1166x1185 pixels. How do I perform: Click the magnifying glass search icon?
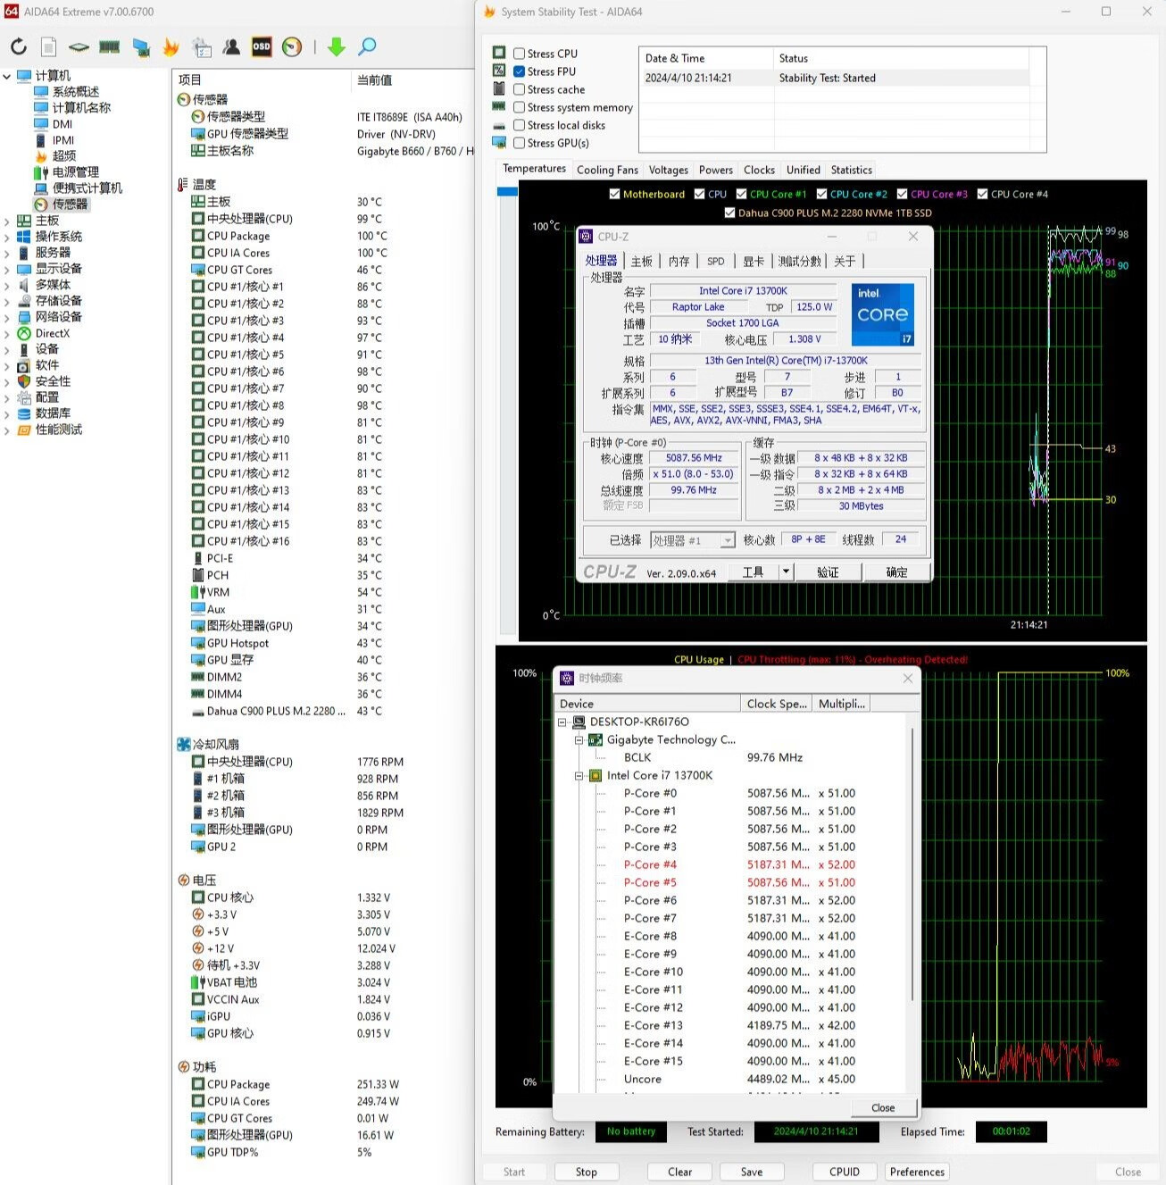(x=367, y=47)
